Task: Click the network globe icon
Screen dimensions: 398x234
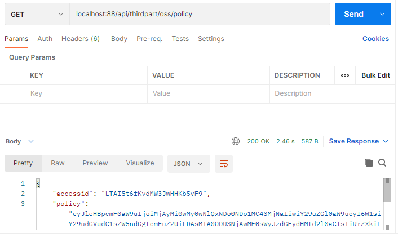Action: click(236, 141)
